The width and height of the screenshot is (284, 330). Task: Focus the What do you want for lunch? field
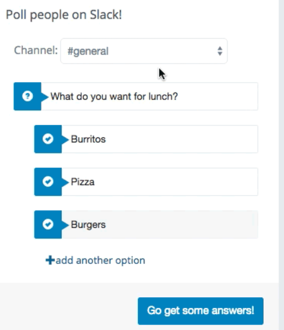pyautogui.click(x=149, y=96)
